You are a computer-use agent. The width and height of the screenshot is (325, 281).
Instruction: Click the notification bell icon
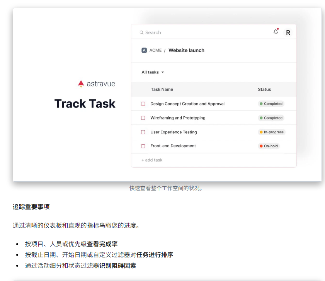tap(276, 32)
